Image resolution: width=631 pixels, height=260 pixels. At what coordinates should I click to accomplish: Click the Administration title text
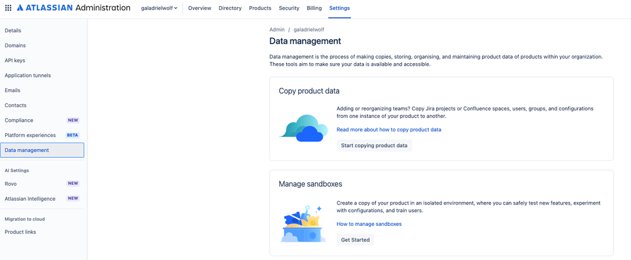[102, 8]
